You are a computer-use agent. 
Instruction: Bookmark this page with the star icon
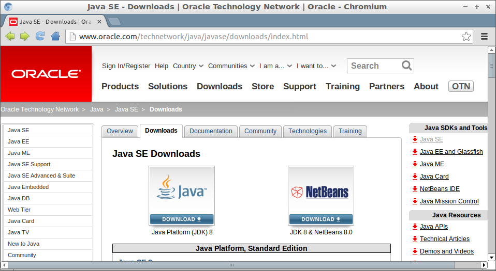(466, 37)
